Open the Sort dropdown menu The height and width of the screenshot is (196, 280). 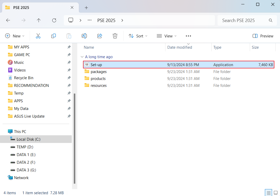(x=138, y=36)
